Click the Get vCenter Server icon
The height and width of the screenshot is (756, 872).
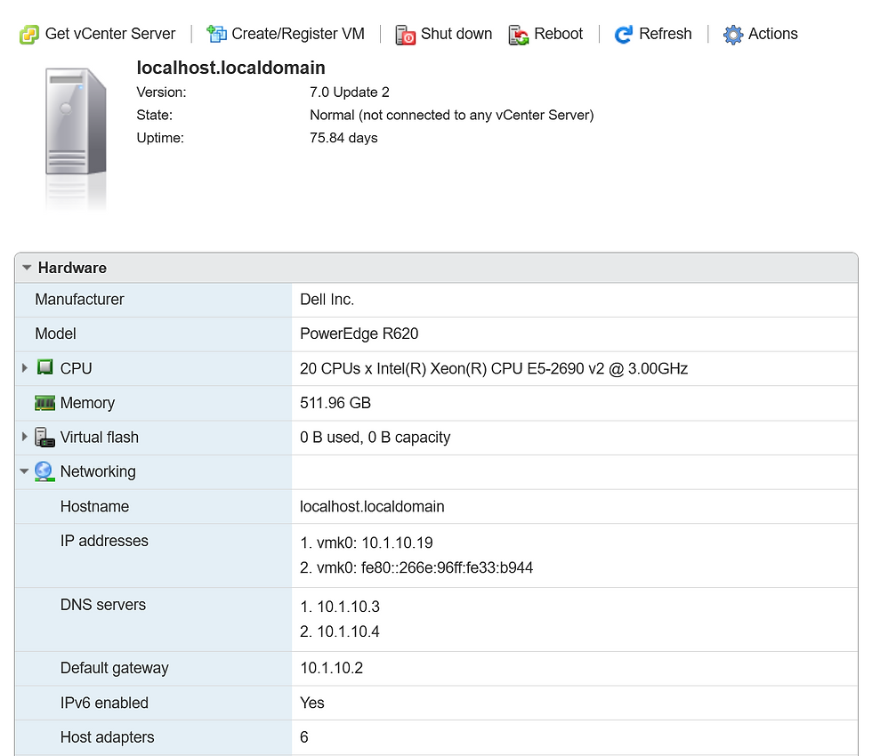point(28,35)
